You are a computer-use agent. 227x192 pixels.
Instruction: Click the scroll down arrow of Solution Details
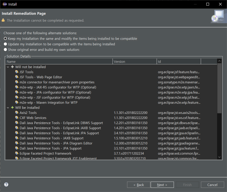(x=219, y=157)
